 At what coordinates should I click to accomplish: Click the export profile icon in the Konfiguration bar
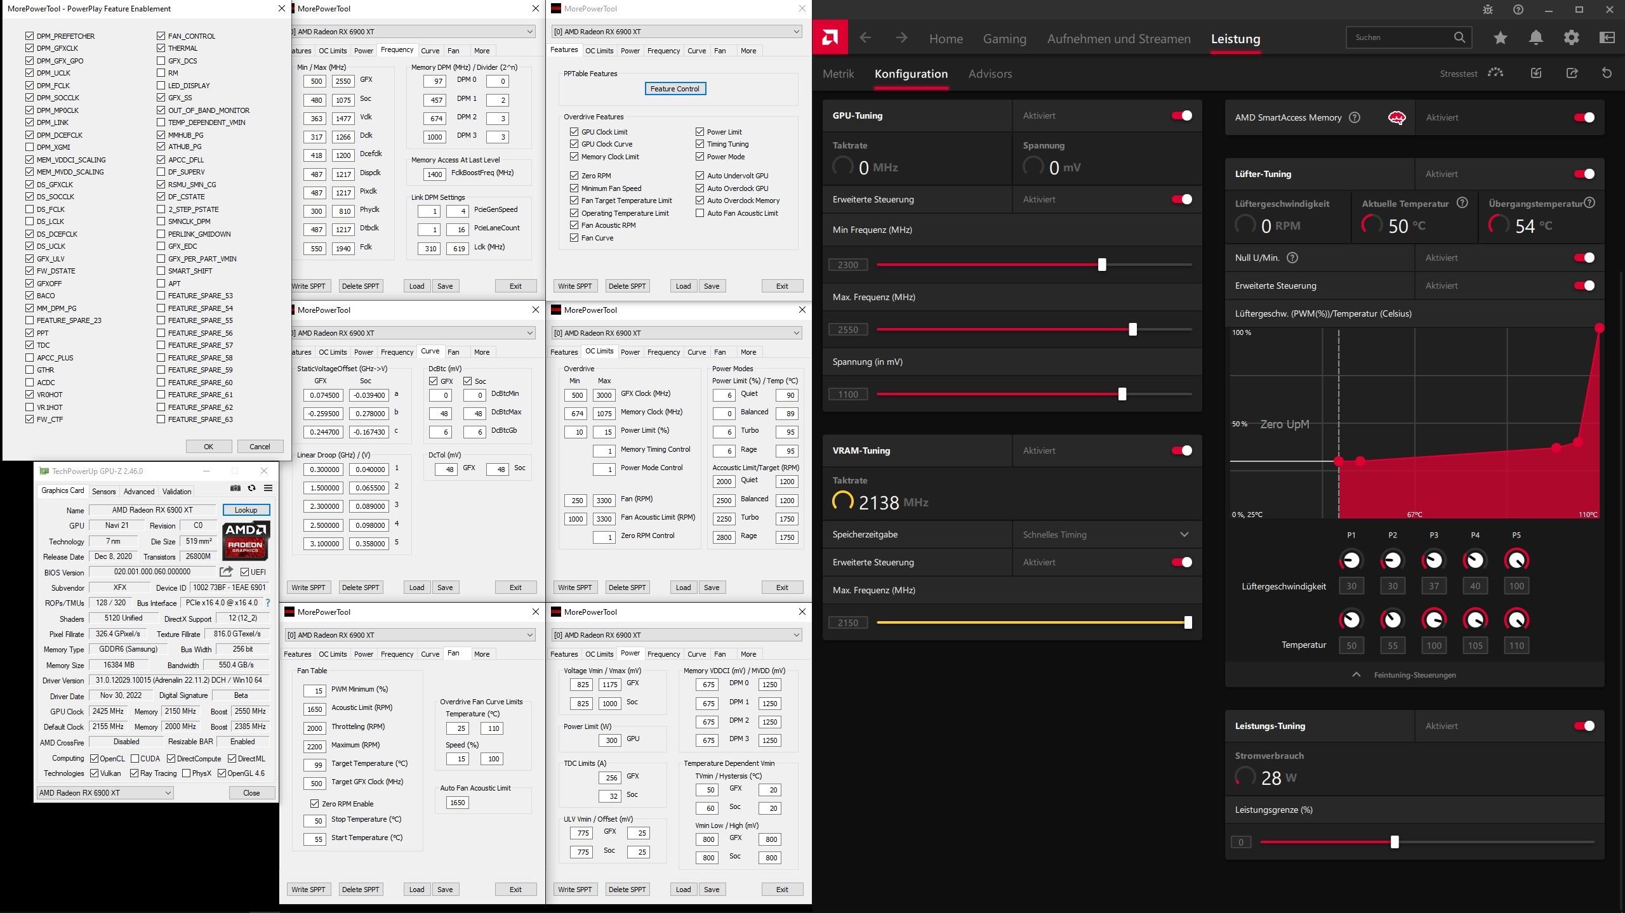pyautogui.click(x=1572, y=73)
